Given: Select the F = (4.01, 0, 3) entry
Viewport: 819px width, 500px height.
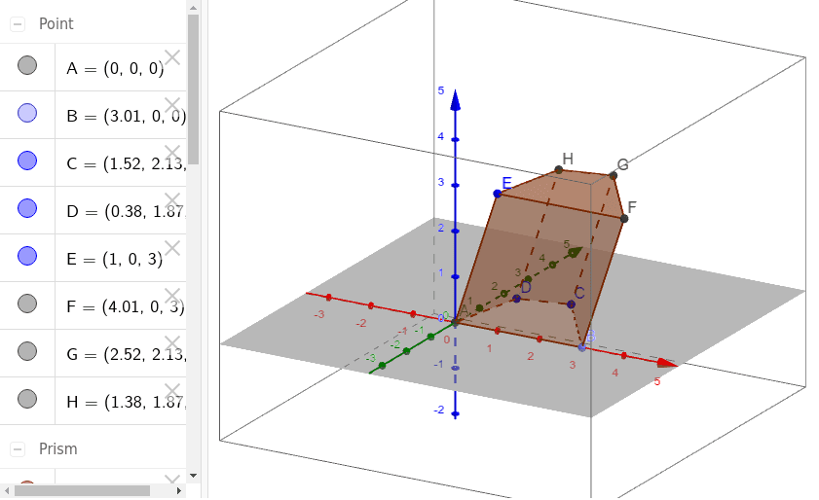Looking at the screenshot, I should [x=126, y=306].
